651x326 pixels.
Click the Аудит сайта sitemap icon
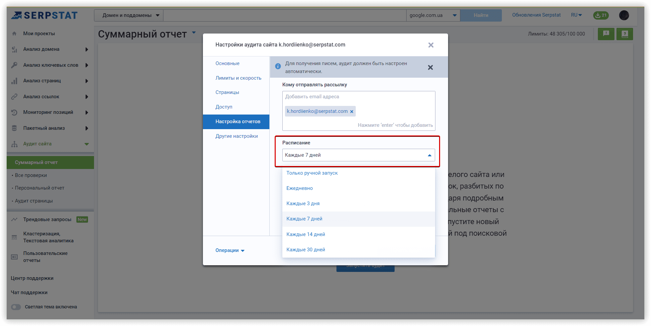coord(14,144)
